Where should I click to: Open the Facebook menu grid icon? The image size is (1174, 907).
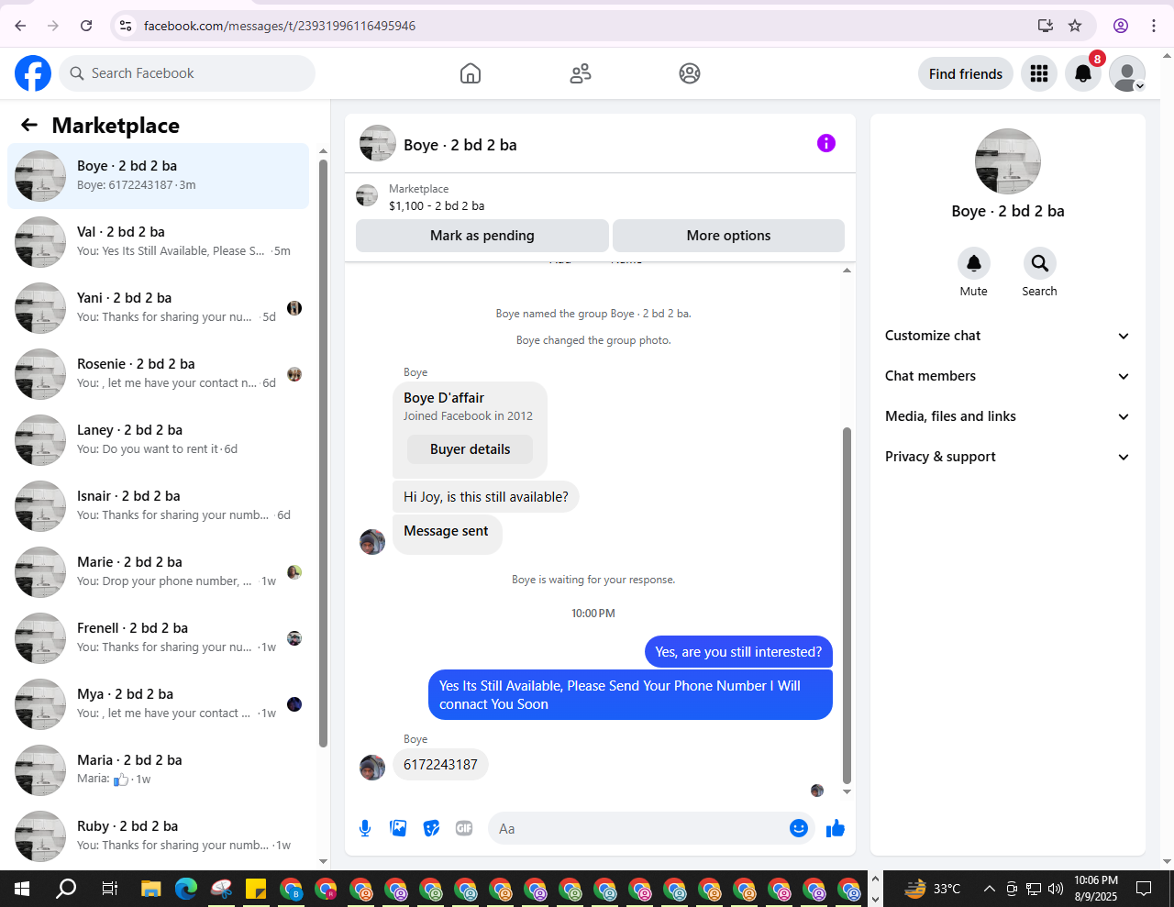coord(1039,73)
